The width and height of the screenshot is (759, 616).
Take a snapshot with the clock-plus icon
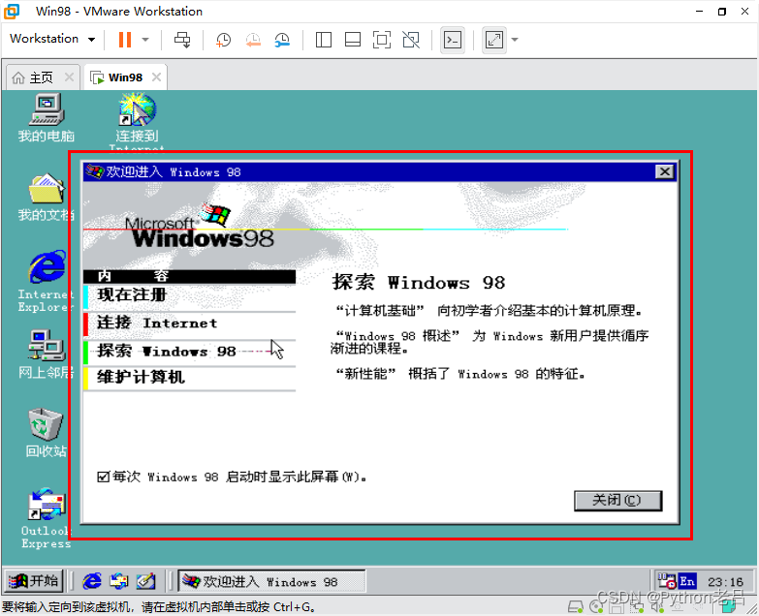click(223, 40)
